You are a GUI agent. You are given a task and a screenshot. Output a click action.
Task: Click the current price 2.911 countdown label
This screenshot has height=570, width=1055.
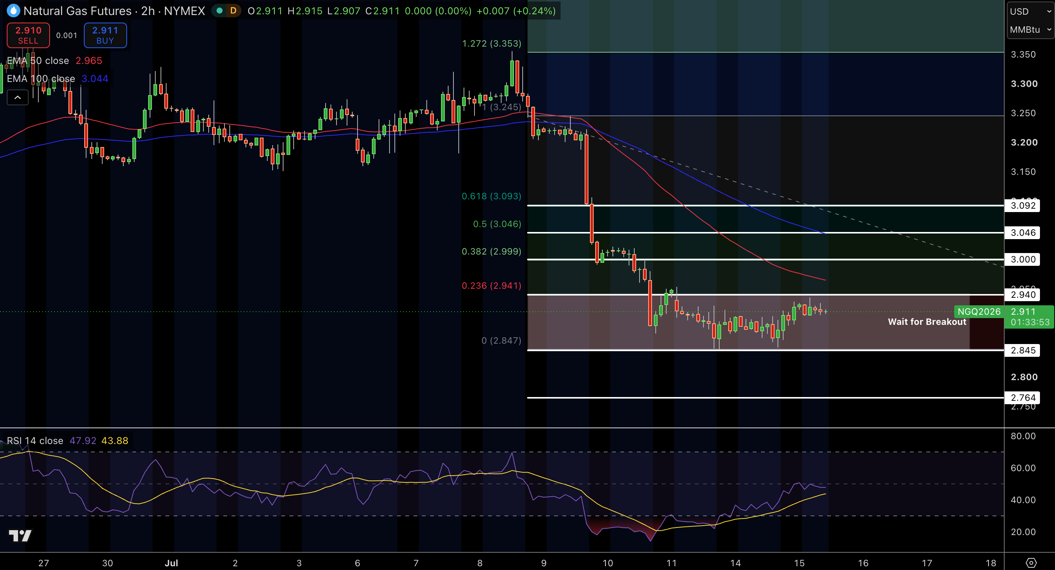click(x=1029, y=317)
